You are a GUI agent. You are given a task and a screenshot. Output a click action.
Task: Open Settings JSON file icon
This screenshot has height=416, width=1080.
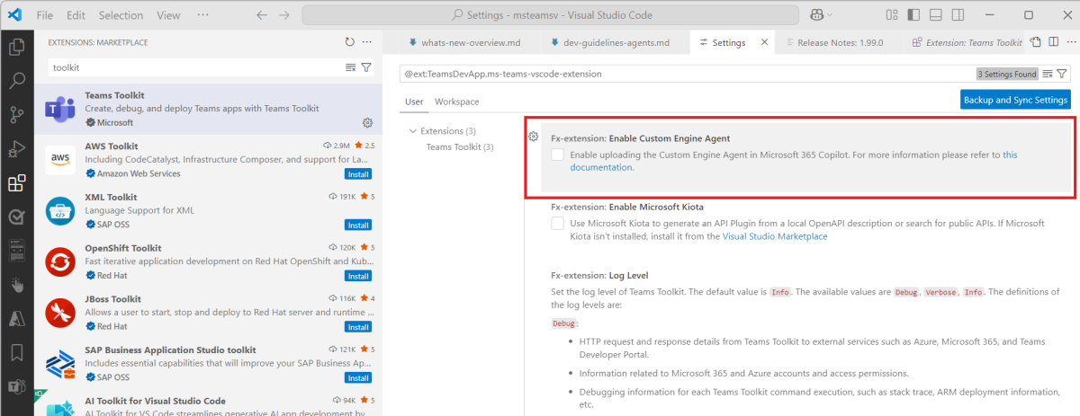coord(1035,42)
